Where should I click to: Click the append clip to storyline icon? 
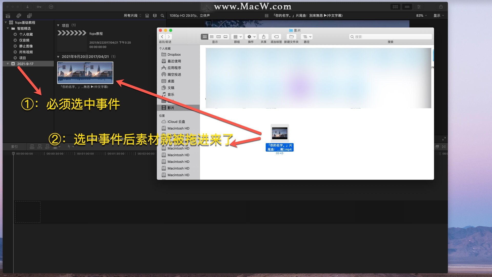click(x=47, y=146)
